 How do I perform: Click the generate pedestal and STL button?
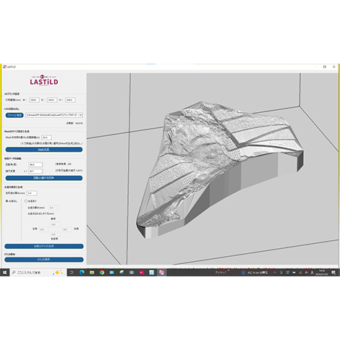pyautogui.click(x=44, y=246)
